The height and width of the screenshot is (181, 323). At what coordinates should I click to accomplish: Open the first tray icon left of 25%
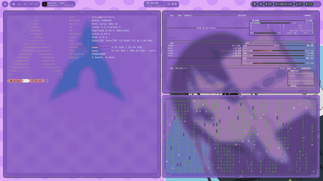click(x=255, y=4)
